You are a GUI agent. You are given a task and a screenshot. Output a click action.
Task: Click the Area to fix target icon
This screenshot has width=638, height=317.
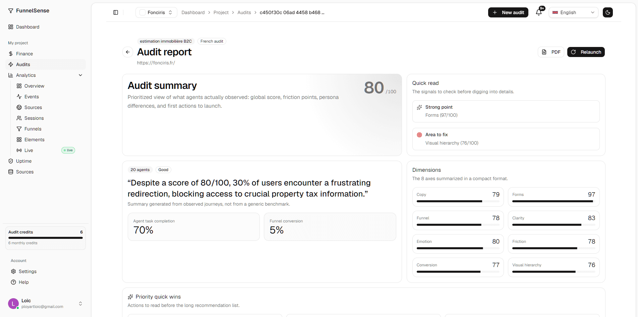(419, 135)
